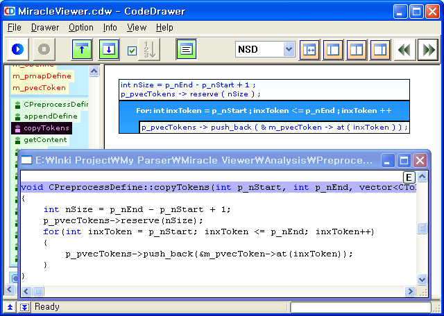Maximize the CodeDrawer main window
The image size is (444, 316).
pos(416,12)
